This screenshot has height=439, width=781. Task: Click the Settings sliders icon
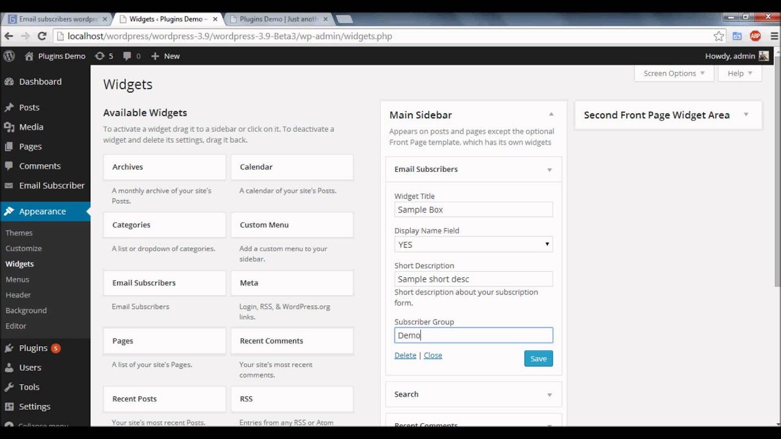9,407
